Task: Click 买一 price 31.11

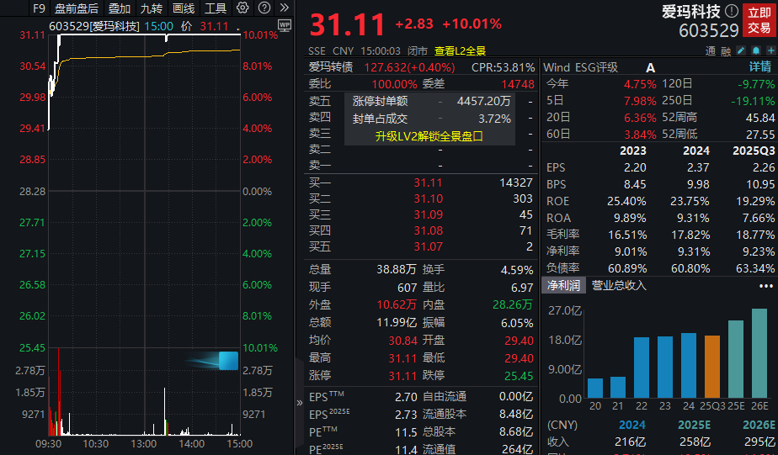Action: point(428,183)
